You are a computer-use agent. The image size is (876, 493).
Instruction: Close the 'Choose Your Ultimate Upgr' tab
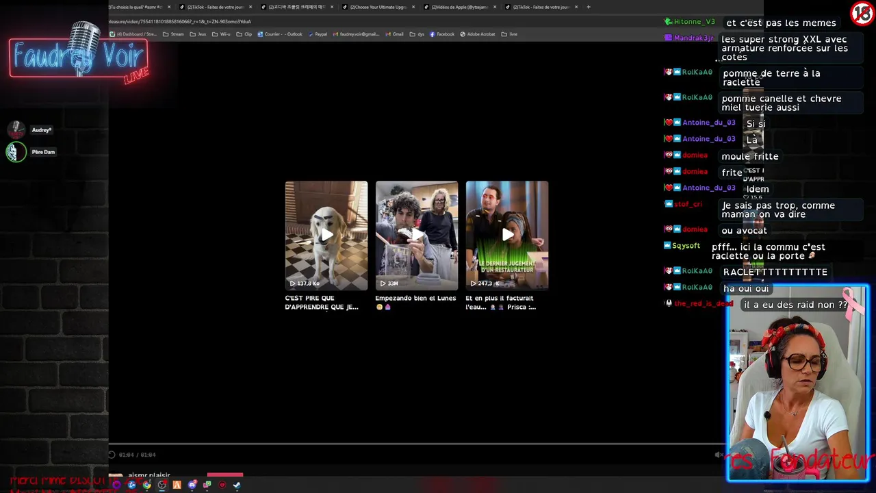[413, 7]
